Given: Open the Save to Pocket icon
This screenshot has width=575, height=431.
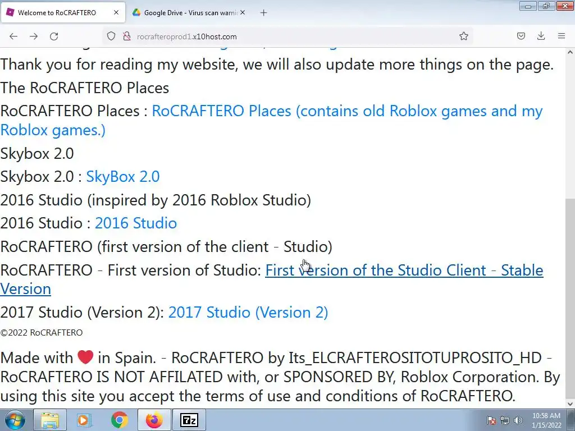Looking at the screenshot, I should (521, 36).
